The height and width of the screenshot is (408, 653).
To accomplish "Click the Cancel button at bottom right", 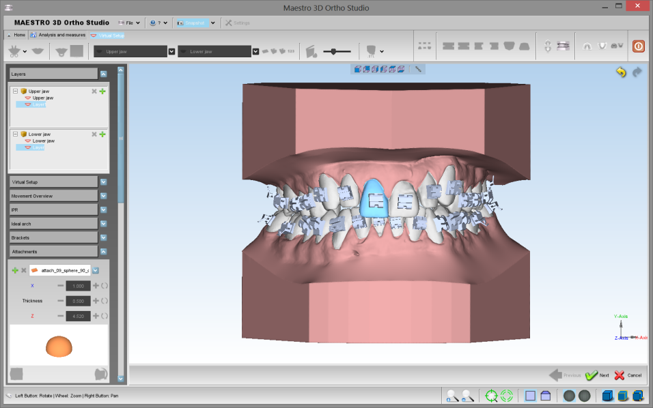I will tap(628, 375).
